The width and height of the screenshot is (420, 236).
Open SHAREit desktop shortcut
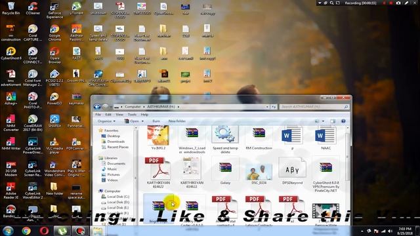point(54,121)
